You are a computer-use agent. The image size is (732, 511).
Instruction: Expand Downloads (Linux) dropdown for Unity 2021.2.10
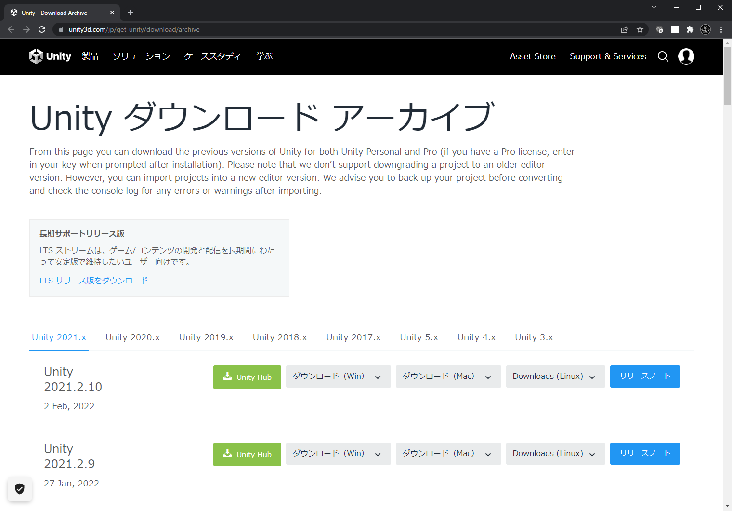[555, 377]
